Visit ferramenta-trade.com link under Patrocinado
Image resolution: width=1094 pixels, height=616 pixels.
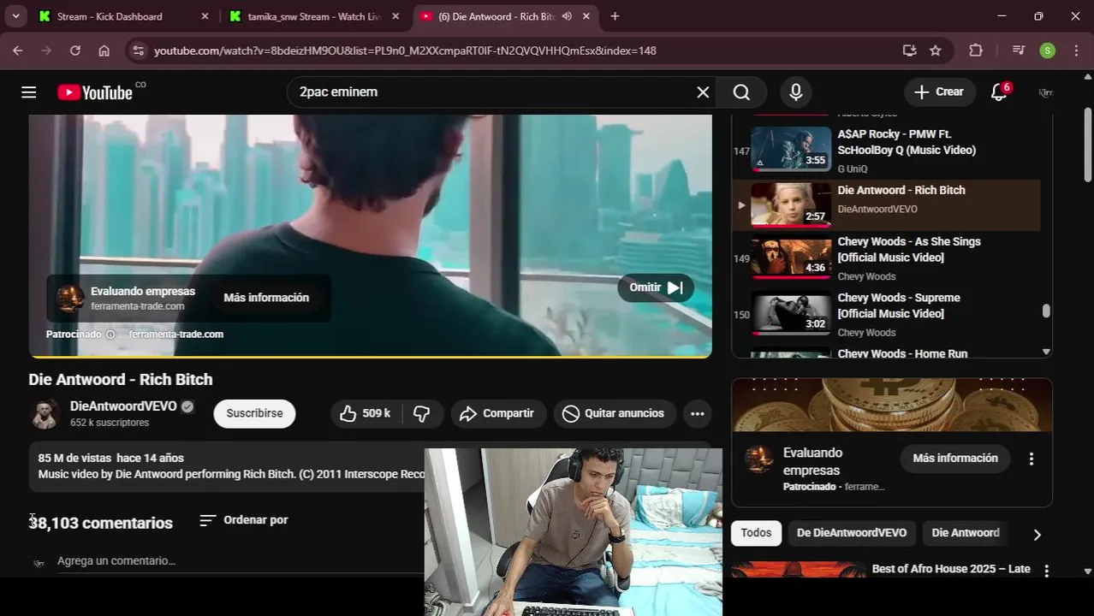coord(176,335)
